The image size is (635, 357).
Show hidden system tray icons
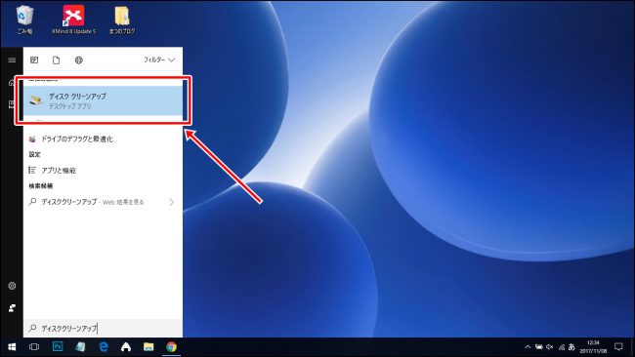click(x=528, y=347)
